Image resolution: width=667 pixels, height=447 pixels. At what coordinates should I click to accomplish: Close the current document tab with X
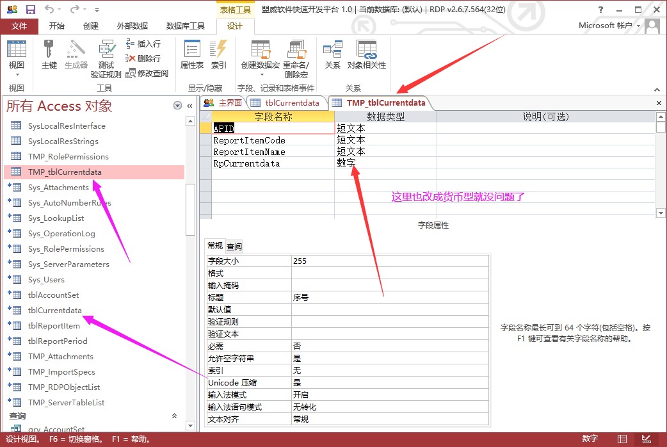(x=659, y=103)
